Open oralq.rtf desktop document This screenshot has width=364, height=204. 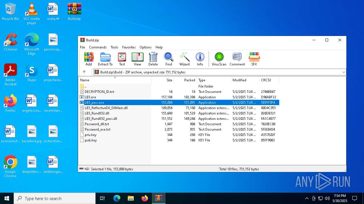pyautogui.click(x=53, y=12)
